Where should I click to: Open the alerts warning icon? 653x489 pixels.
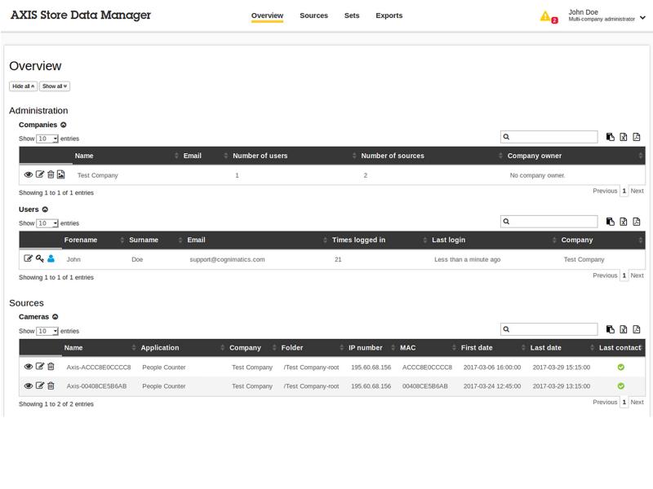pyautogui.click(x=545, y=16)
